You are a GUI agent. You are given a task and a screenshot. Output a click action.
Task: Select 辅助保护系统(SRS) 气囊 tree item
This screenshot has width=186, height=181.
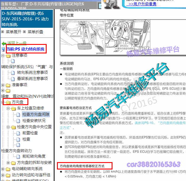tap(27, 67)
